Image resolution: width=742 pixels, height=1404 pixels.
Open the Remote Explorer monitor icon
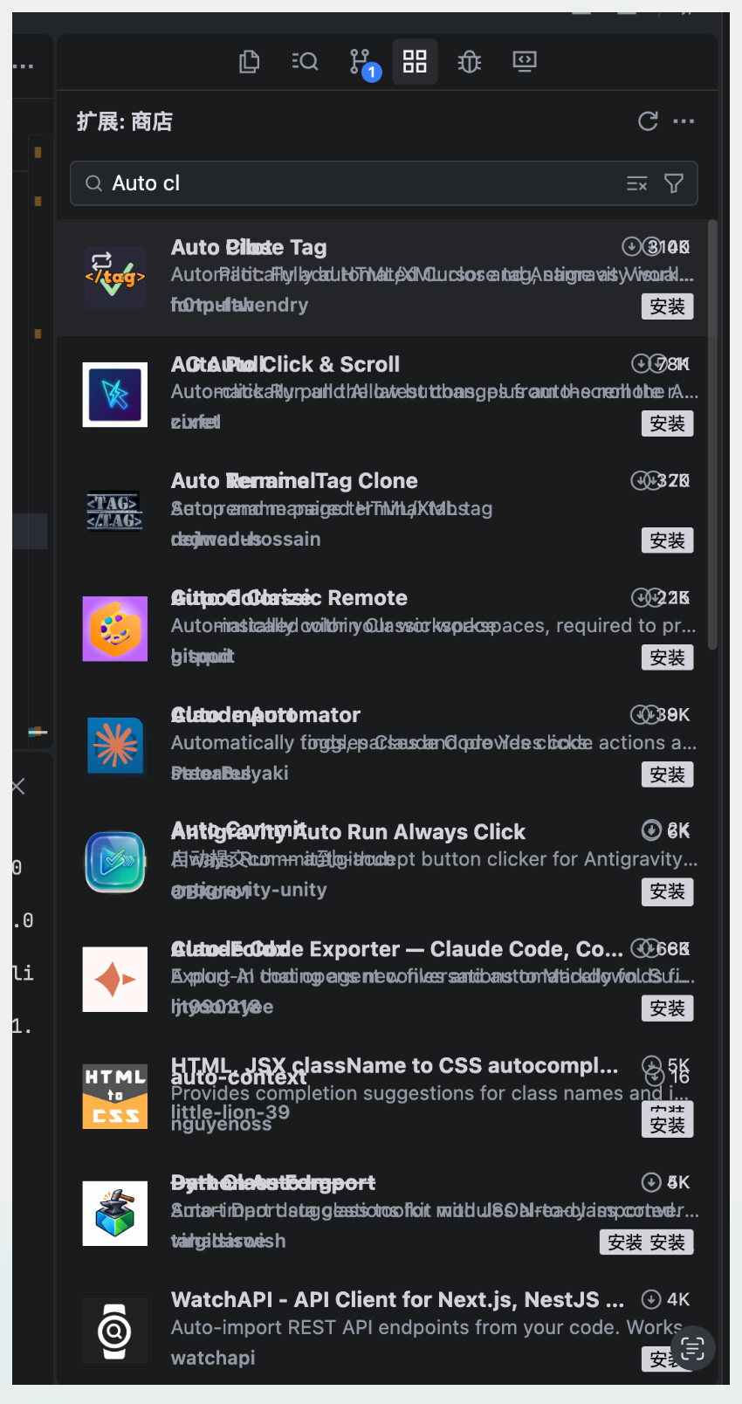point(525,61)
